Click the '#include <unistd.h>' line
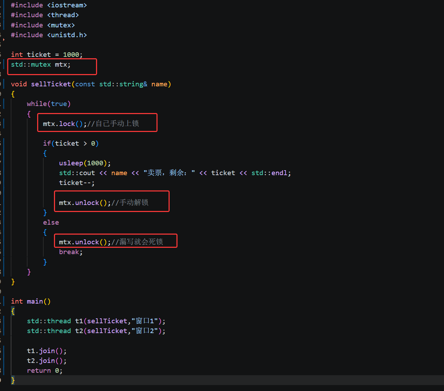Viewport: 444px width, 391px height. [x=49, y=35]
